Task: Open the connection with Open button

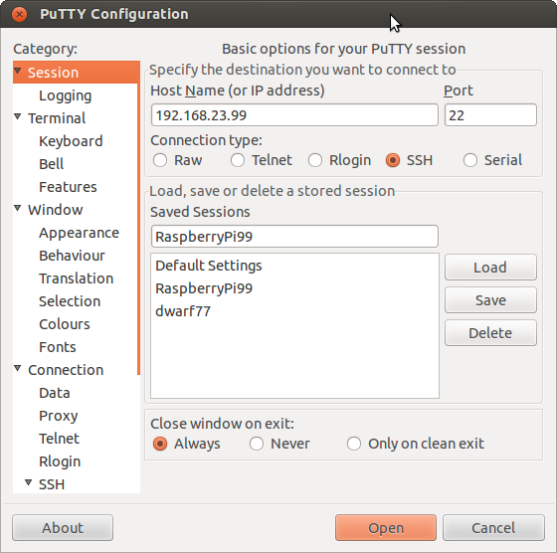Action: tap(386, 528)
